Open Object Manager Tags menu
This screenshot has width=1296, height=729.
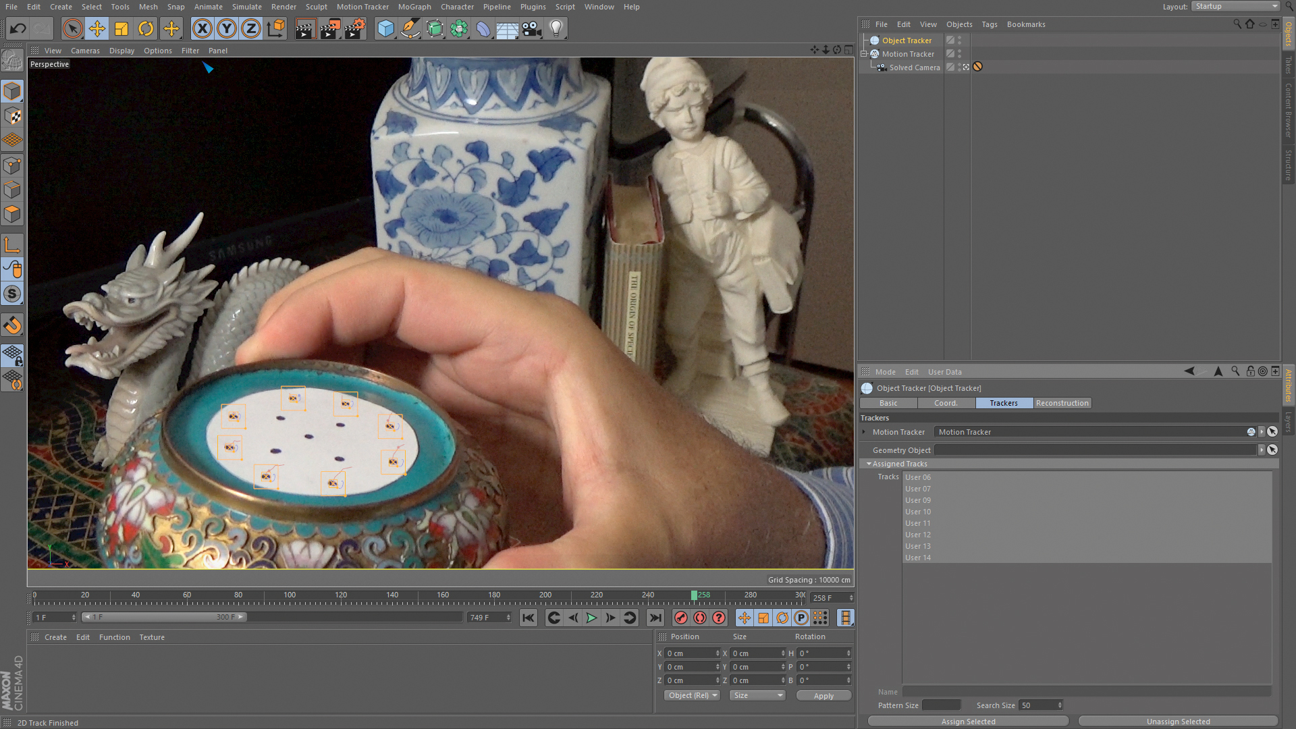pyautogui.click(x=990, y=24)
